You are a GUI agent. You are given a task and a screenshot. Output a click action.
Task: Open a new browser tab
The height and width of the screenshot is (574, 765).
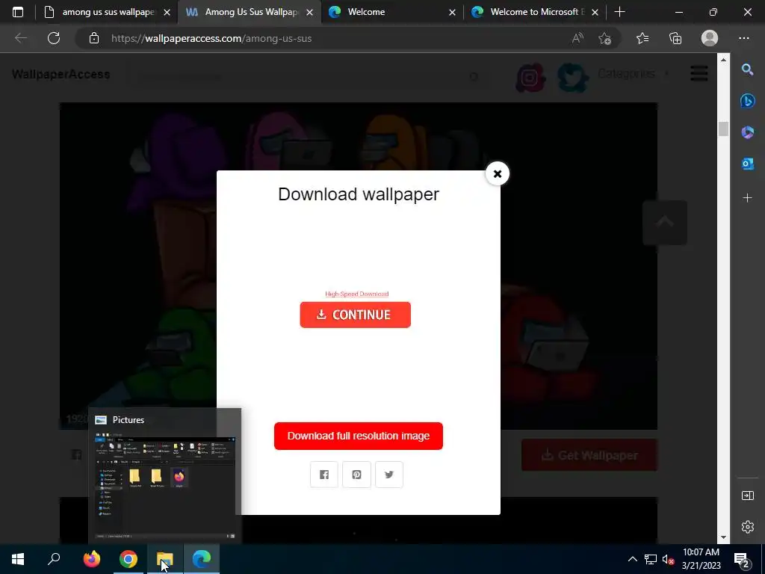tap(619, 12)
